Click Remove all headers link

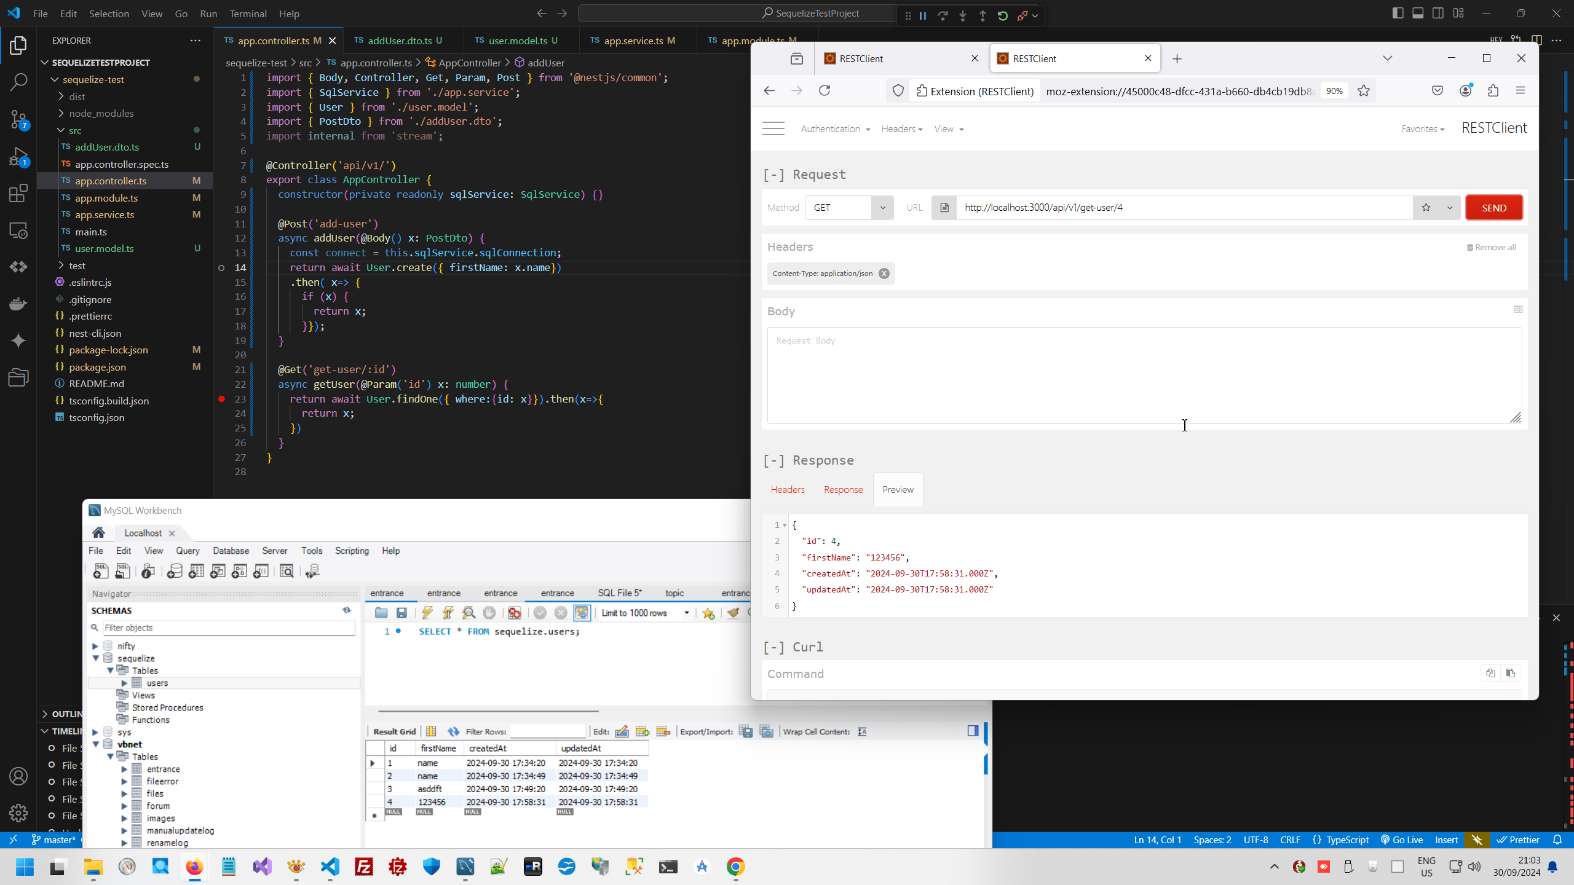[1491, 247]
